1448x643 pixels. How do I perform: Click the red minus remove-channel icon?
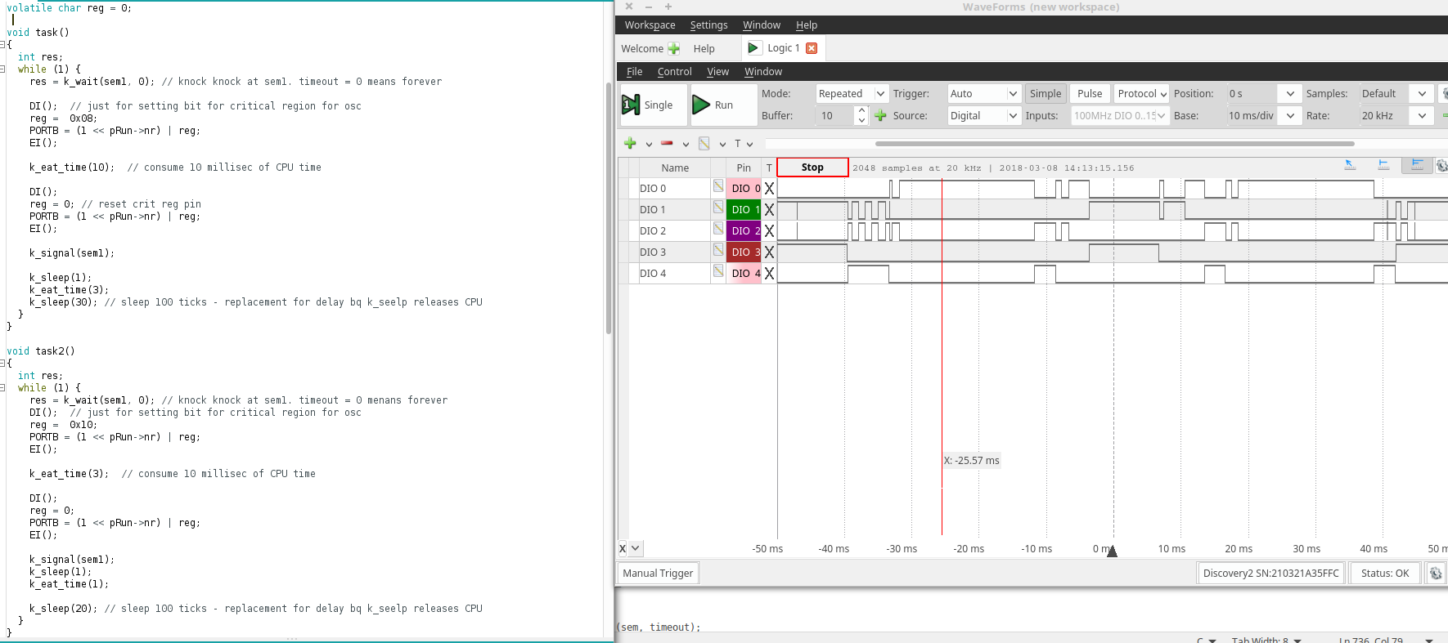click(667, 144)
